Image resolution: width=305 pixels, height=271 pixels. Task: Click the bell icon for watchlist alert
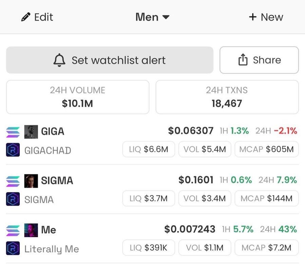point(59,60)
